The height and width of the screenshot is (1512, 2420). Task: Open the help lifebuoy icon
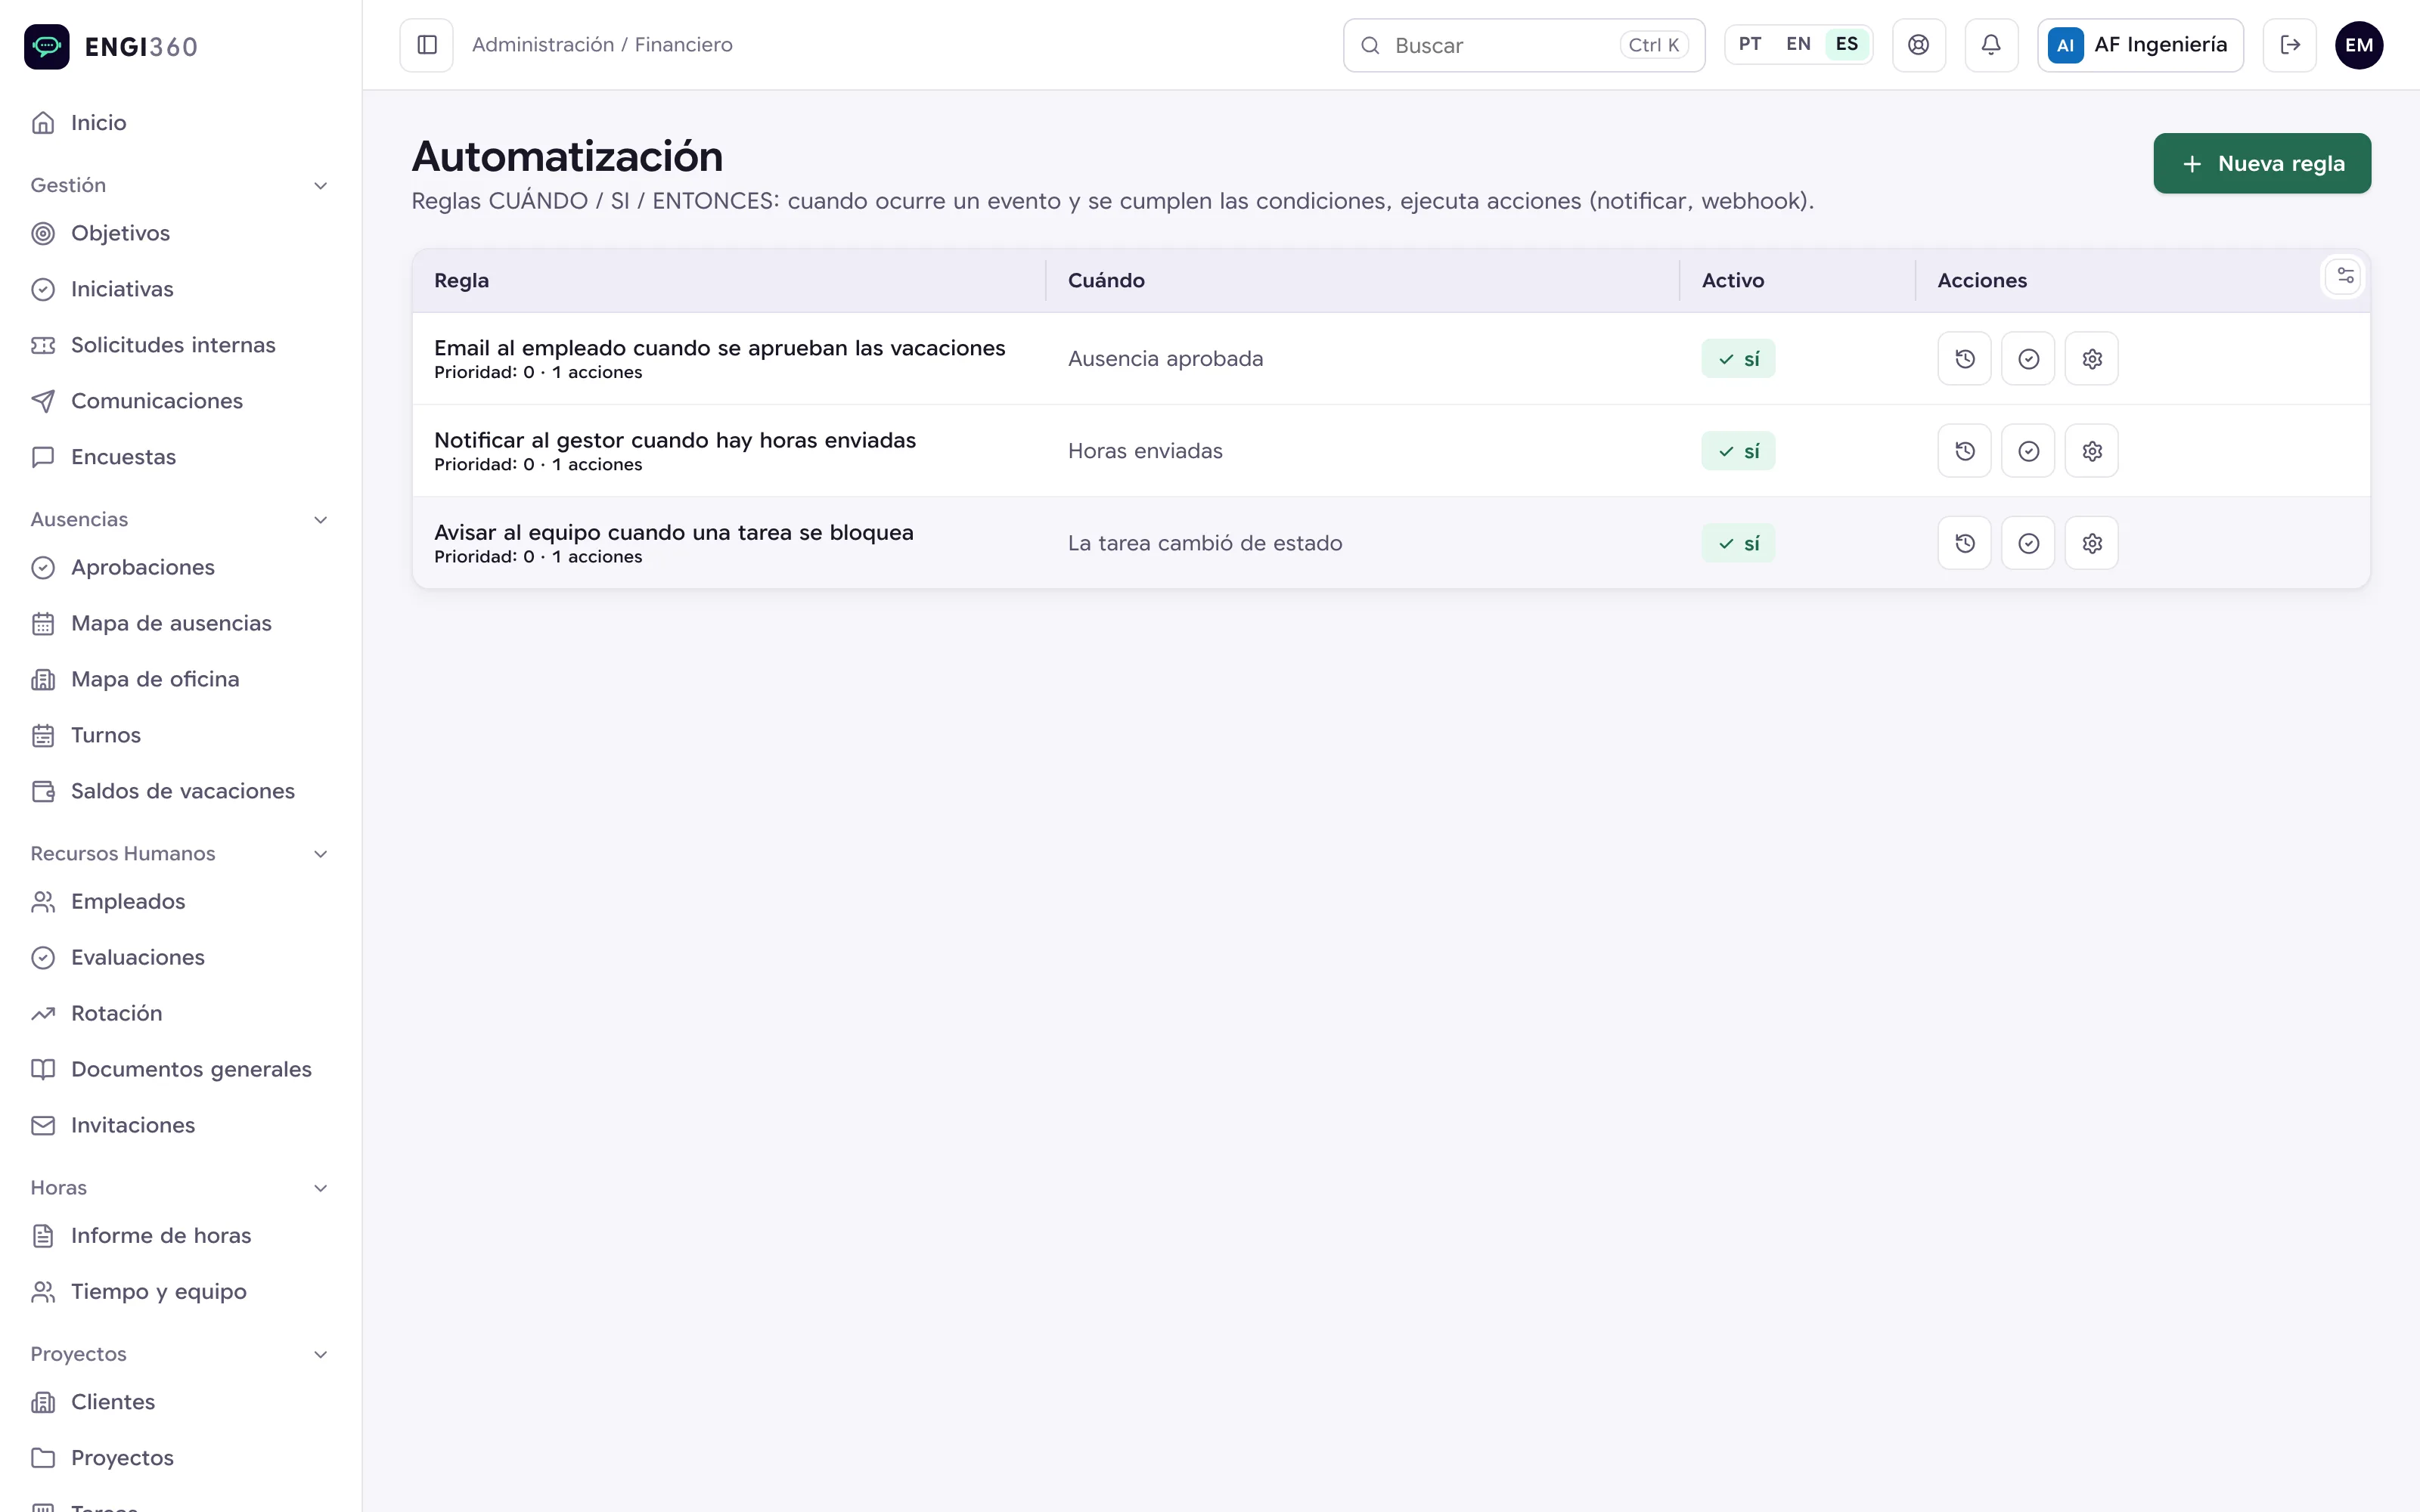[1918, 45]
